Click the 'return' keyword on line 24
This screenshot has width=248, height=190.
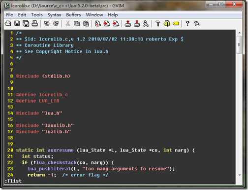(x=36, y=175)
